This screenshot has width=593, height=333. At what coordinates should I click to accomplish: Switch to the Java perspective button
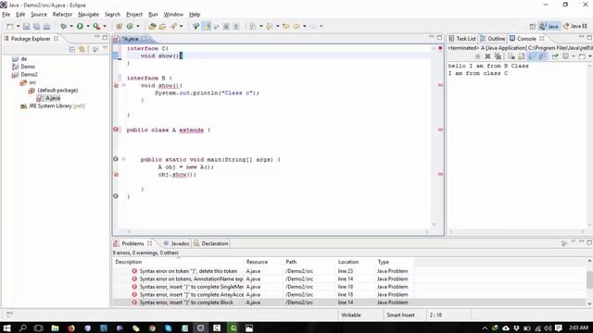click(x=549, y=26)
